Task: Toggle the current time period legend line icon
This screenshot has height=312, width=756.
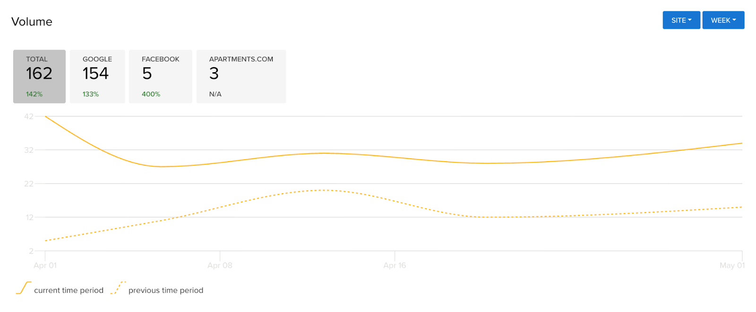Action: pos(24,287)
